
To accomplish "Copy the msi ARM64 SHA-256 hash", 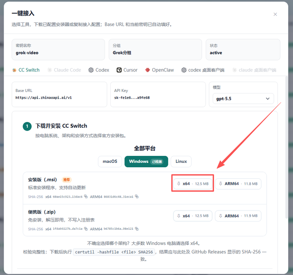I will click(x=137, y=197).
